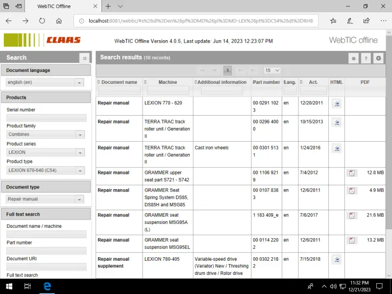Open the help question mark icon

point(366,58)
